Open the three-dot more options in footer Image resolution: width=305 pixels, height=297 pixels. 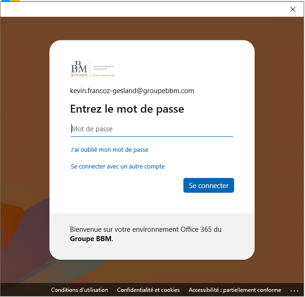pyautogui.click(x=294, y=290)
